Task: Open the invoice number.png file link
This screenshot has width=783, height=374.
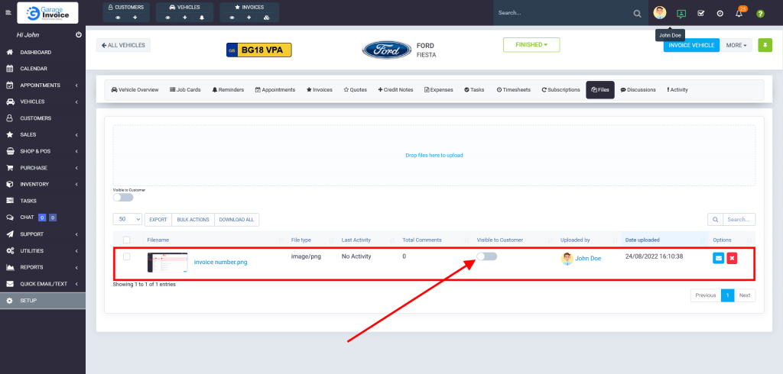Action: point(220,263)
